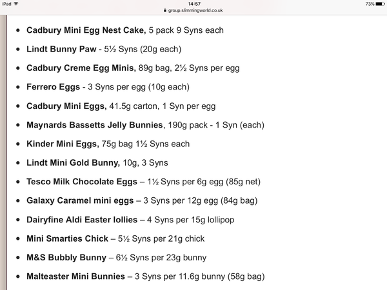Select the Lindt Bunny Paw list item
387x290 pixels.
click(104, 49)
